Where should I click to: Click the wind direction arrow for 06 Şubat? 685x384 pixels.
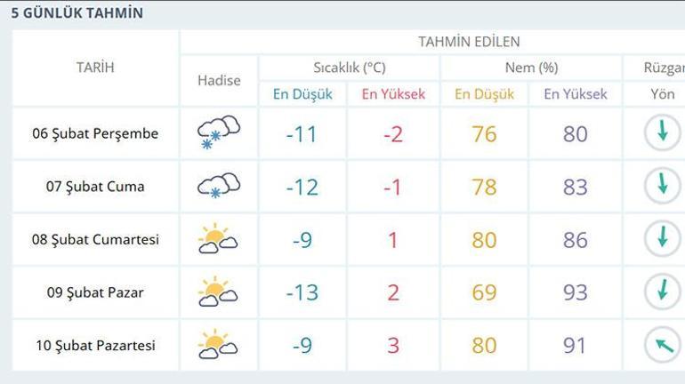click(x=662, y=132)
